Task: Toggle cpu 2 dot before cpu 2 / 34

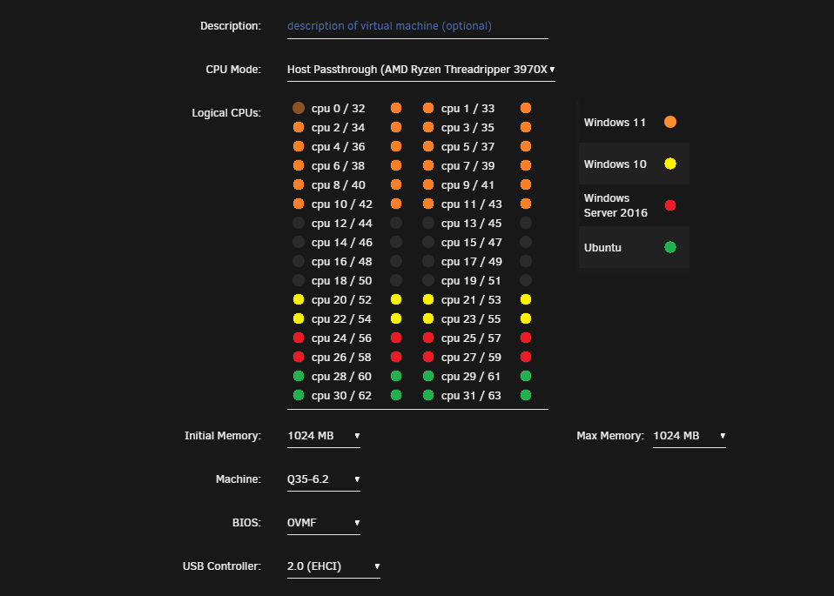Action: click(299, 128)
